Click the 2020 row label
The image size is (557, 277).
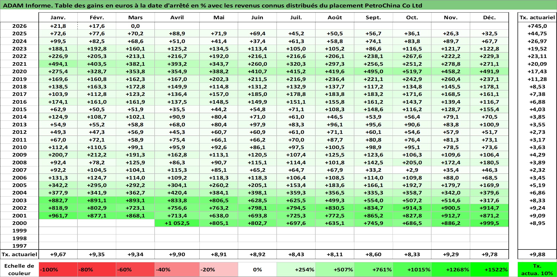click(x=19, y=71)
